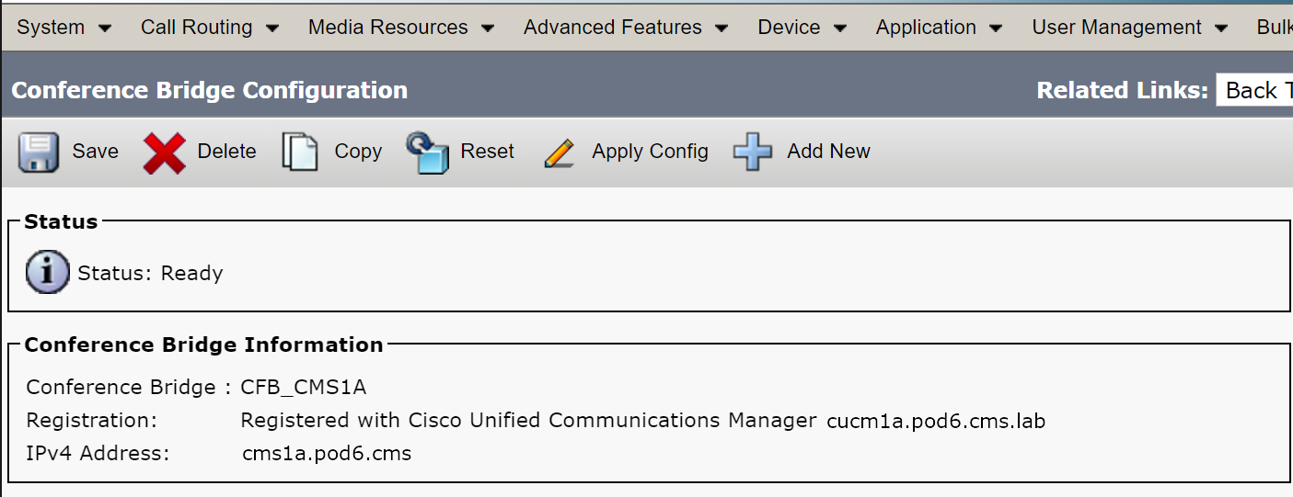Expand the System menu arrow
1293x497 pixels.
coord(105,29)
